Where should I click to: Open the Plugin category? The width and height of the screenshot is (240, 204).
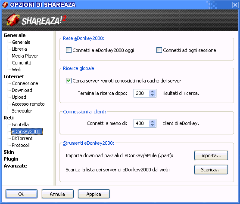pyautogui.click(x=11, y=159)
